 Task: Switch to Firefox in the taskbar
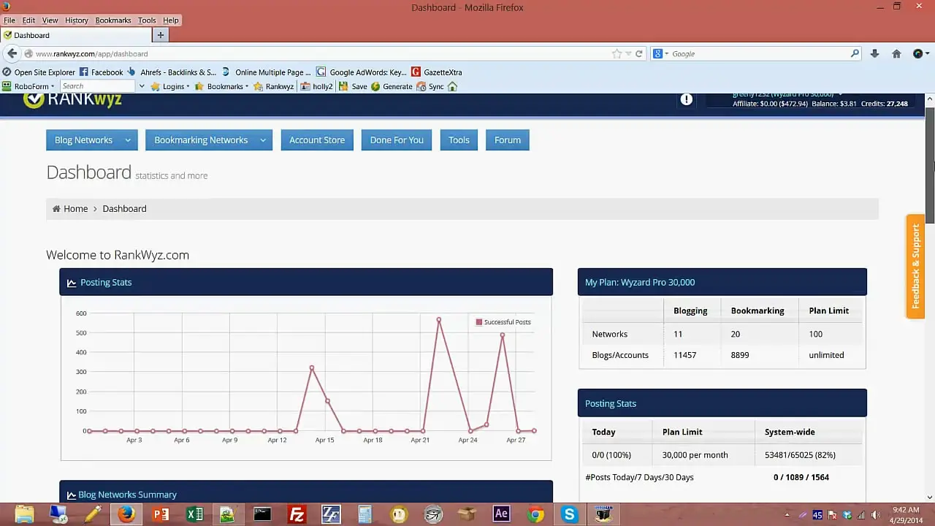point(126,514)
